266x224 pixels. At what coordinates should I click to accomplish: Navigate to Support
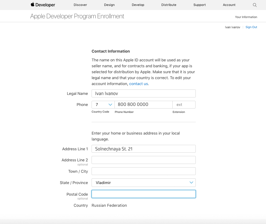tap(200, 5)
